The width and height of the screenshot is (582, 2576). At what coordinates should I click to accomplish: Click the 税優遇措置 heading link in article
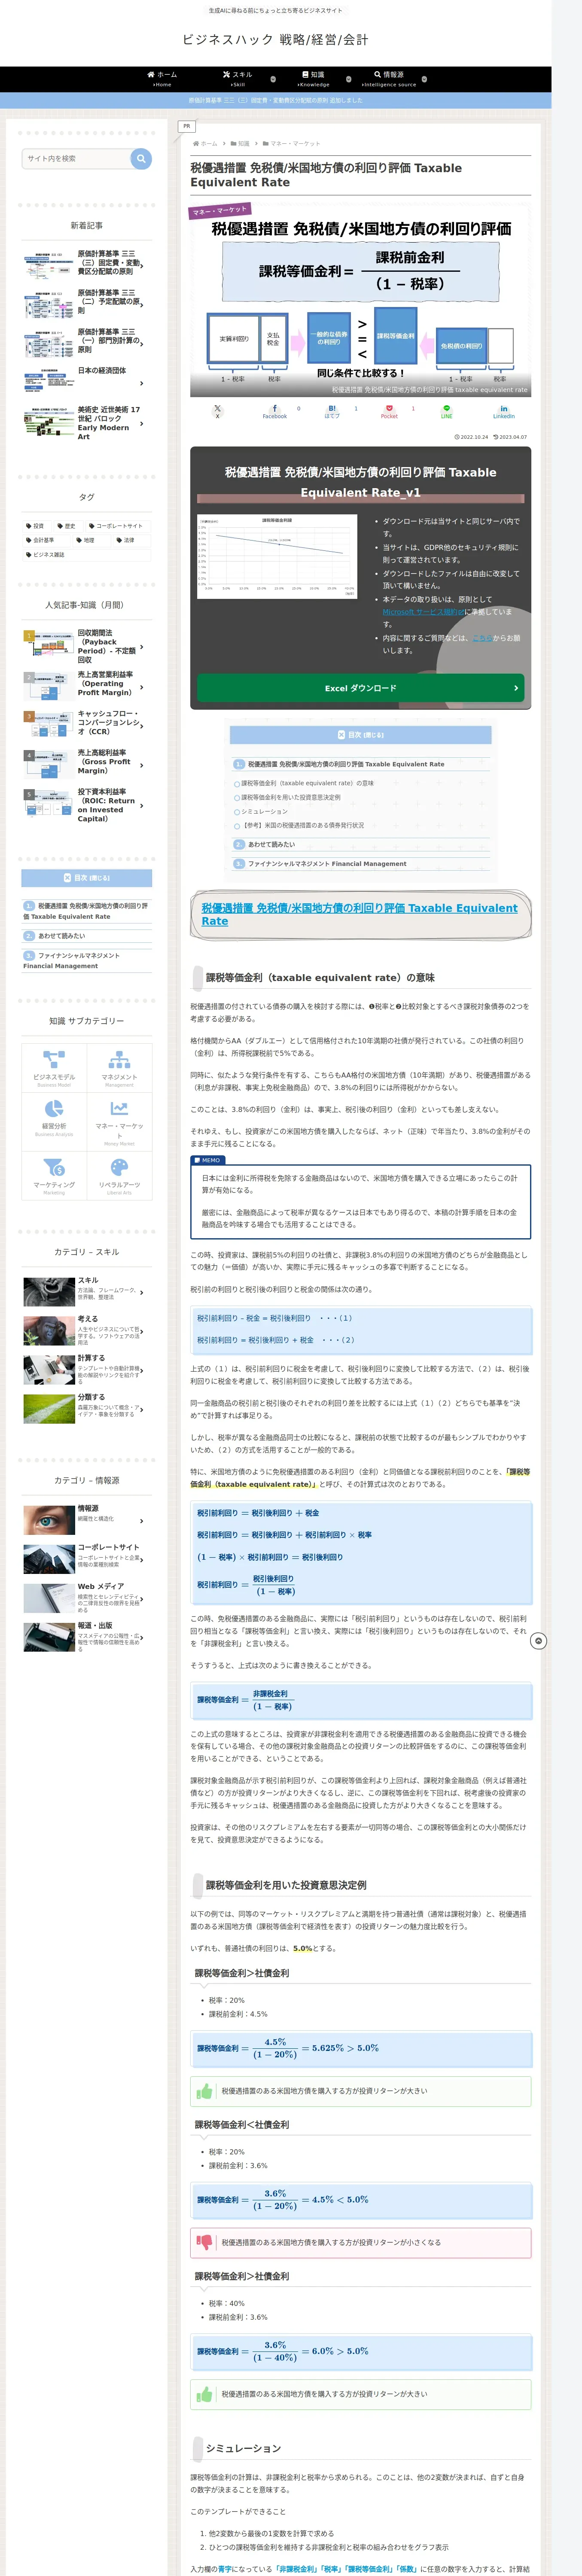click(x=359, y=915)
